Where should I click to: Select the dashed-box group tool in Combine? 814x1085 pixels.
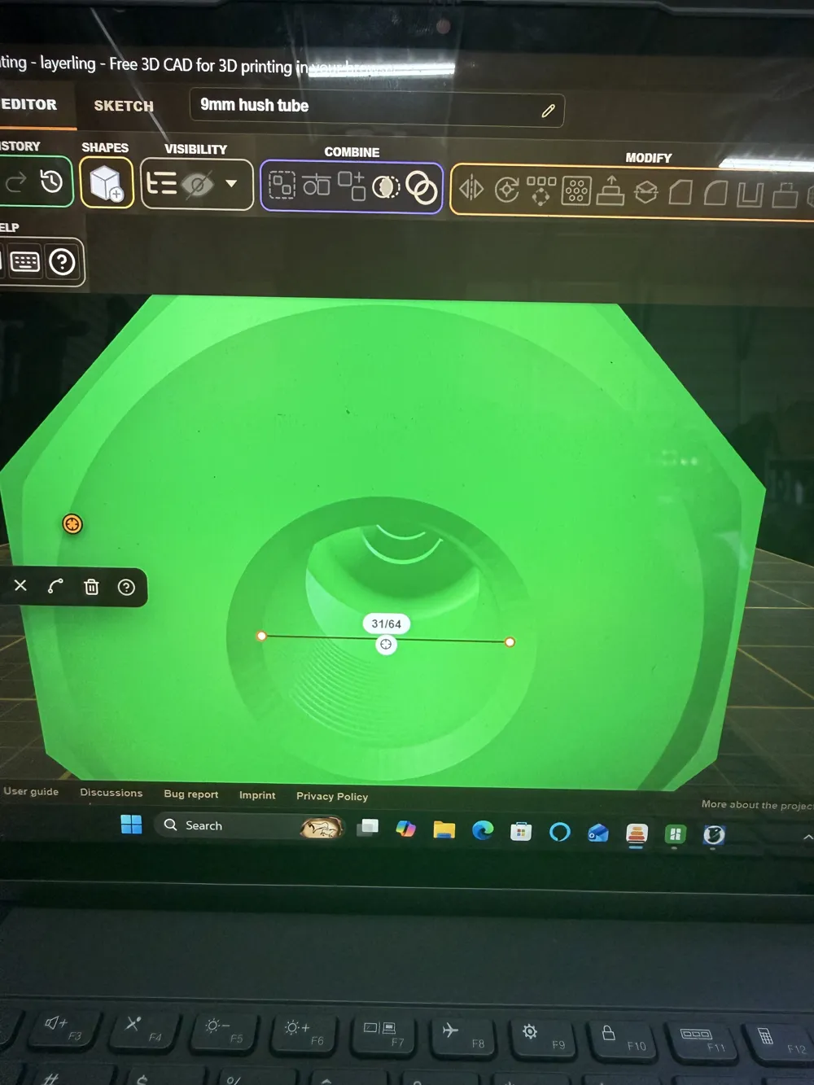coord(282,186)
